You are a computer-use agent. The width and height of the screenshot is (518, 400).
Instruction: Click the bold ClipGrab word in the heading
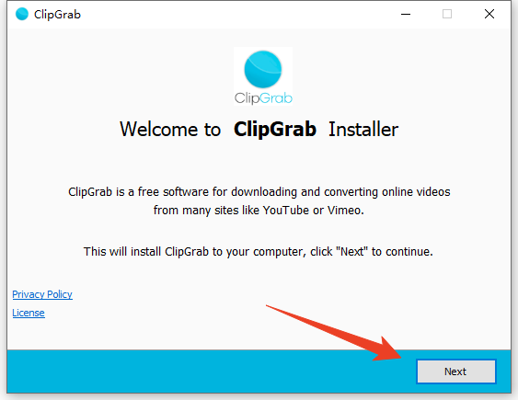[x=275, y=129]
